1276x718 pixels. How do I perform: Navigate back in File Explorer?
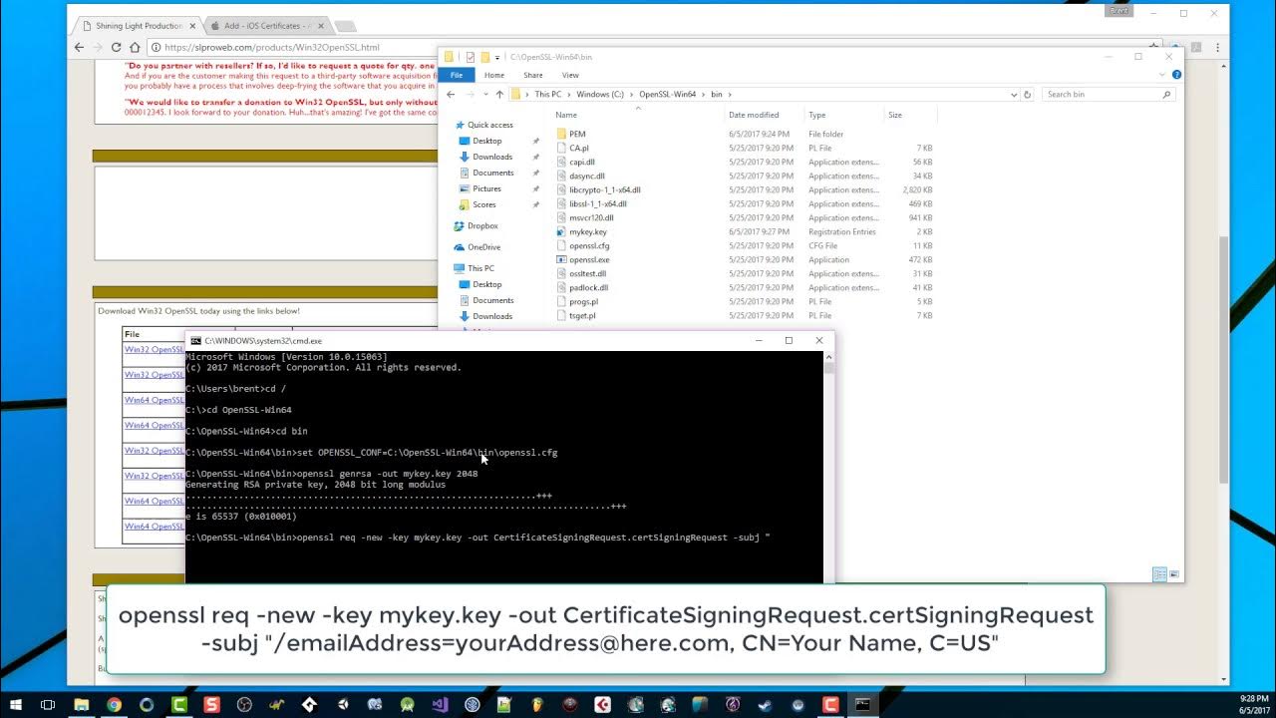(x=451, y=94)
